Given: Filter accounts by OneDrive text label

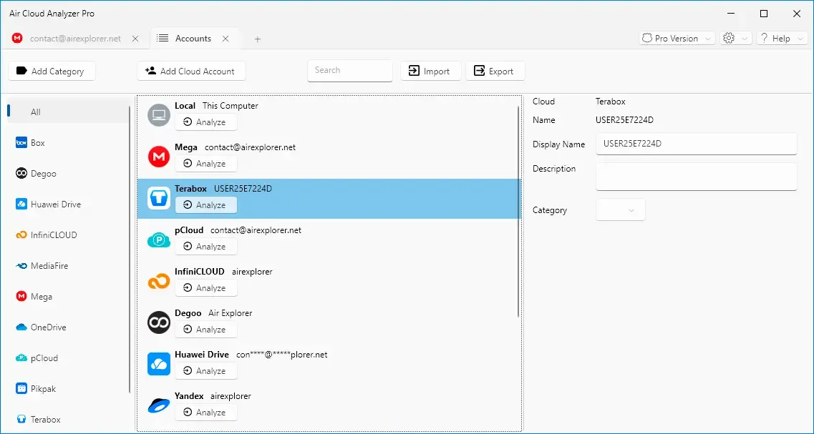Looking at the screenshot, I should point(48,327).
